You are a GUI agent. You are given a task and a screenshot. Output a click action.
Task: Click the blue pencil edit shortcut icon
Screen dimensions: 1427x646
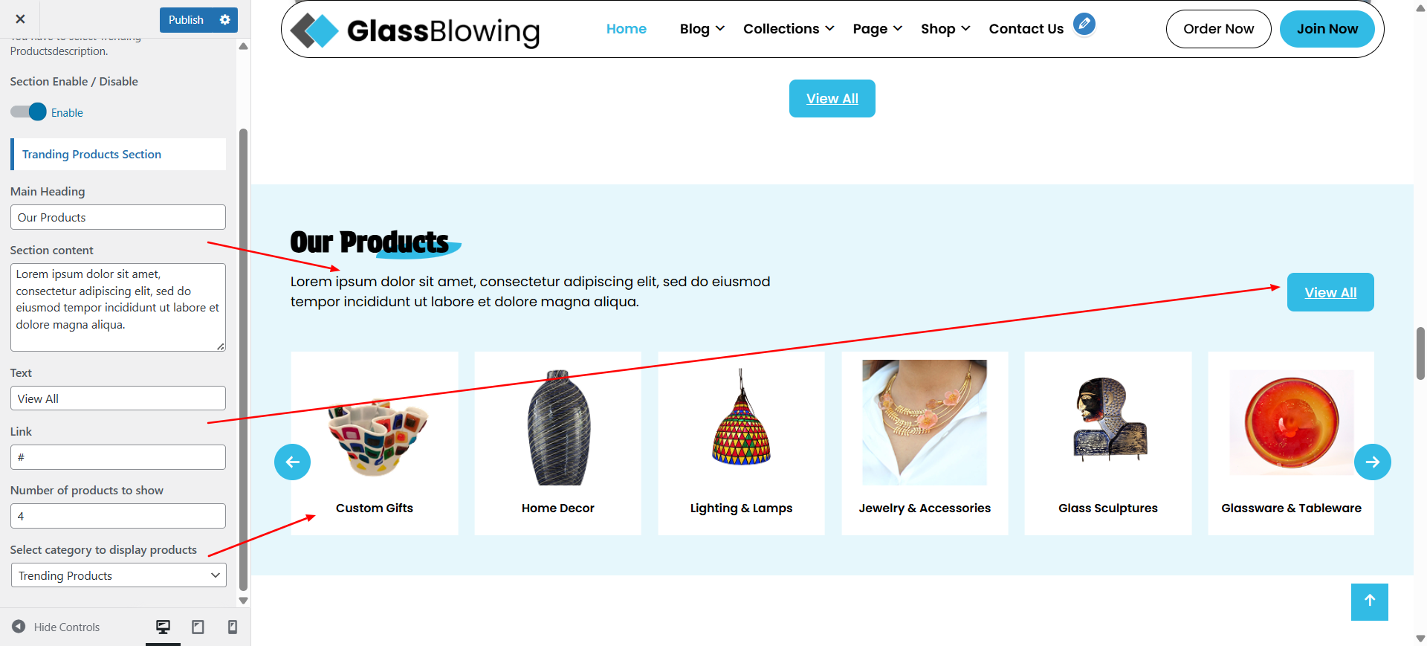click(x=1084, y=24)
